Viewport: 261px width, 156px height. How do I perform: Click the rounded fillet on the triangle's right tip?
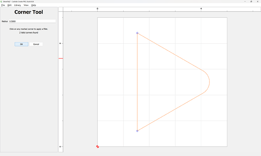[210, 81]
